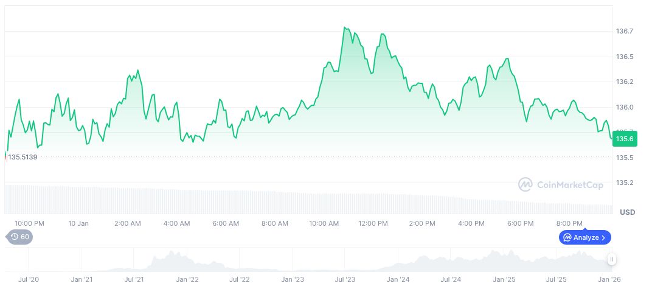Screen dimensions: 652x286
Task: Click Jan '22 on the overview timeline
Action: click(187, 279)
